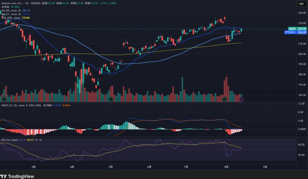
Task: Click the 40.00 RSI axis label
Action: tap(301, 155)
